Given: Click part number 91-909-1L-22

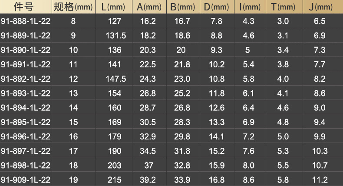Looking at the screenshot, I should click(26, 179).
